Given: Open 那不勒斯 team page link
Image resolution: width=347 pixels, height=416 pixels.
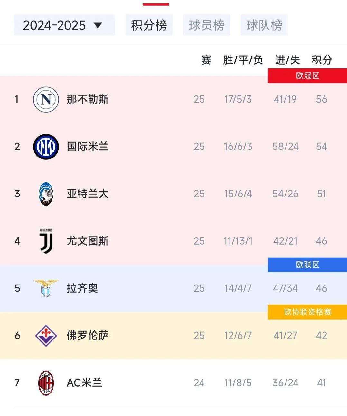Looking at the screenshot, I should [x=88, y=99].
